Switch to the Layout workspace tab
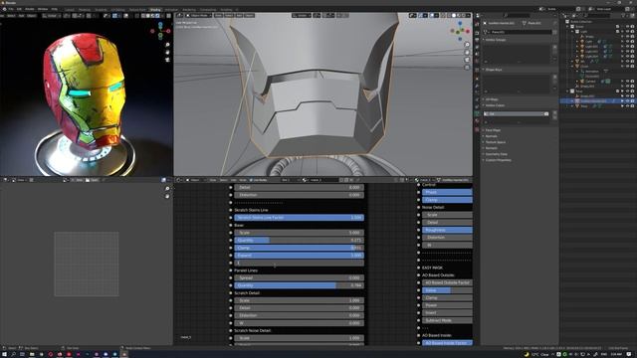 pos(70,9)
